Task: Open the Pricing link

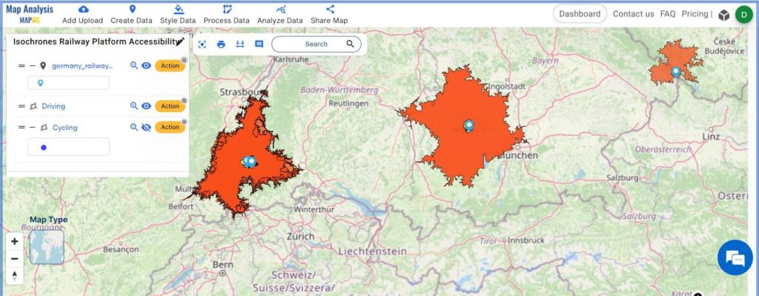Action: 695,14
